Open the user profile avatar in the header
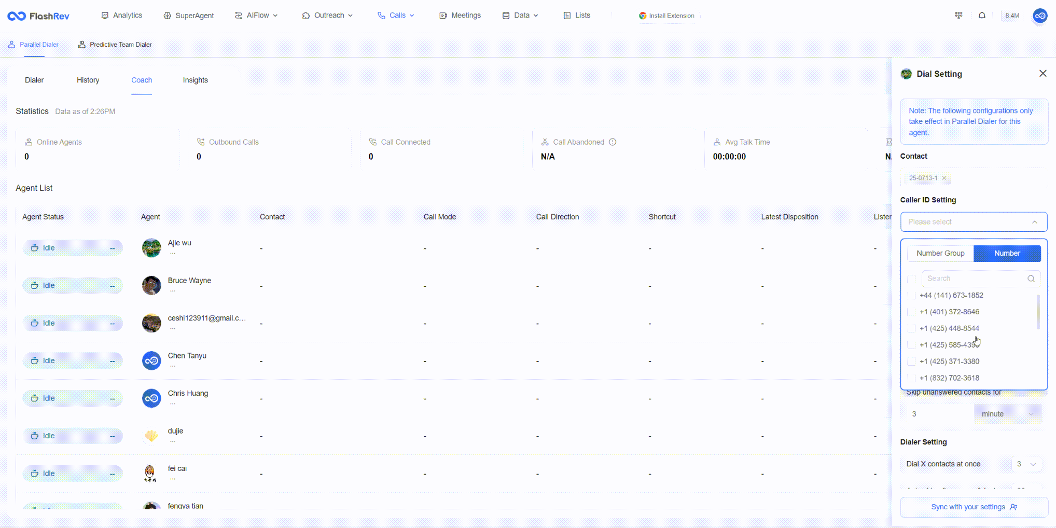The width and height of the screenshot is (1056, 528). coord(1040,16)
